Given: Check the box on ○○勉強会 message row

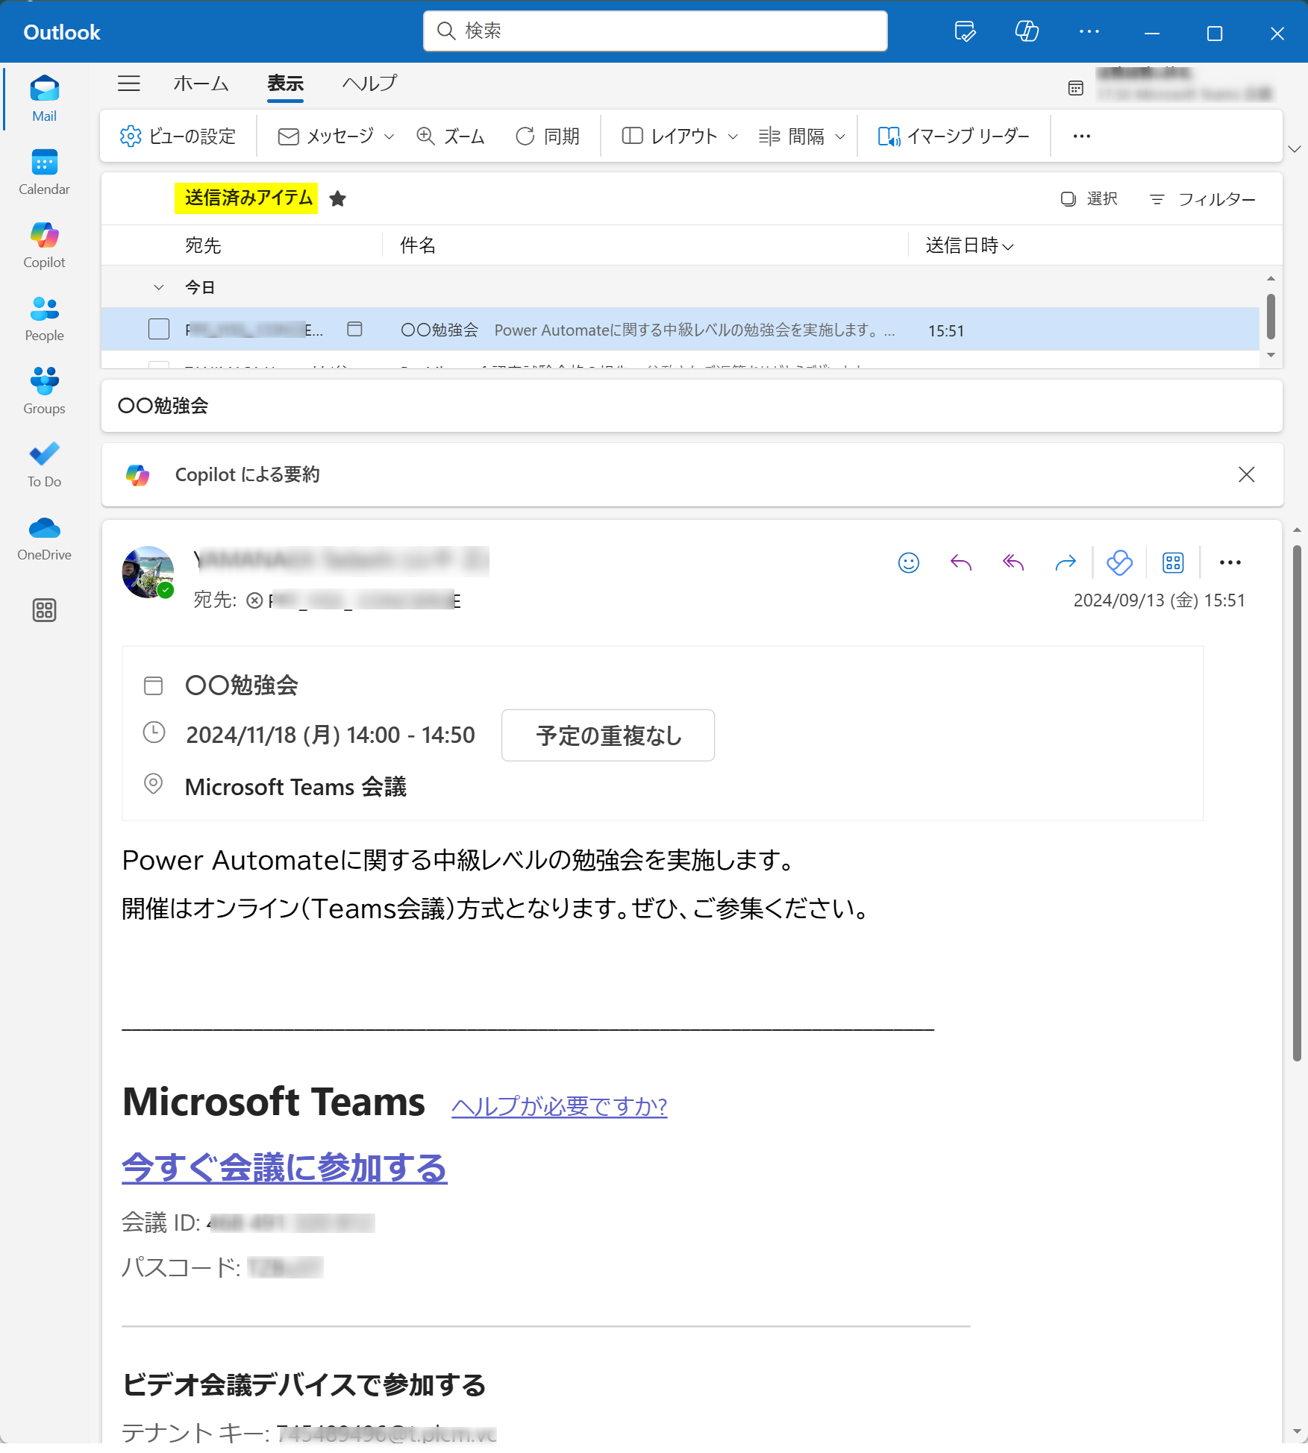Looking at the screenshot, I should pos(158,330).
